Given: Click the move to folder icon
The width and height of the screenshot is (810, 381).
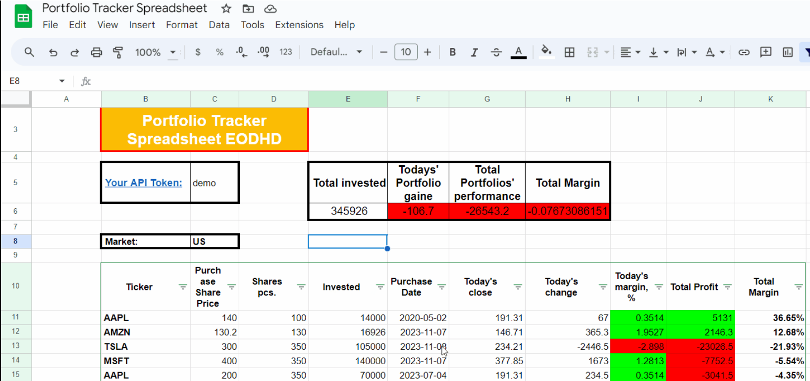Looking at the screenshot, I should tap(248, 8).
